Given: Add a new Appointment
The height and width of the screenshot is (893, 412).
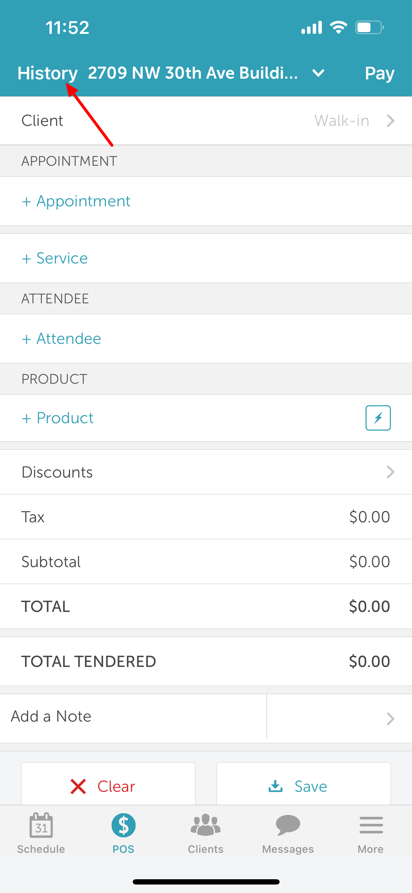Looking at the screenshot, I should [76, 201].
